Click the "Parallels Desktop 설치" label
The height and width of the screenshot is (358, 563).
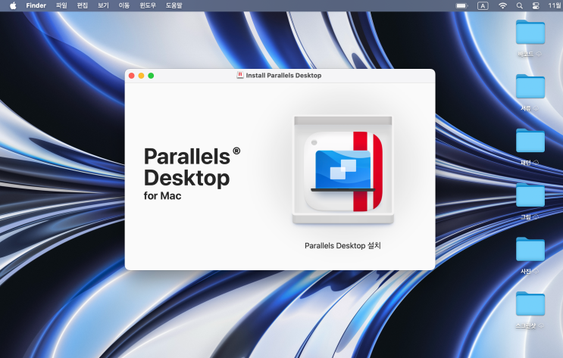(x=342, y=246)
